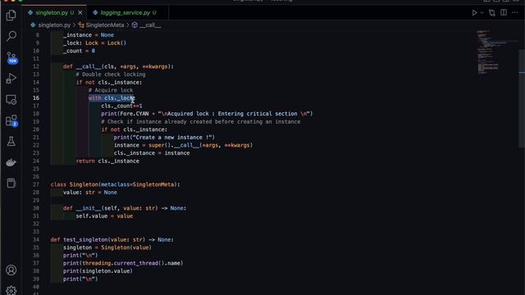525x295 pixels.
Task: Switch to the singleton.py tab
Action: 52,13
